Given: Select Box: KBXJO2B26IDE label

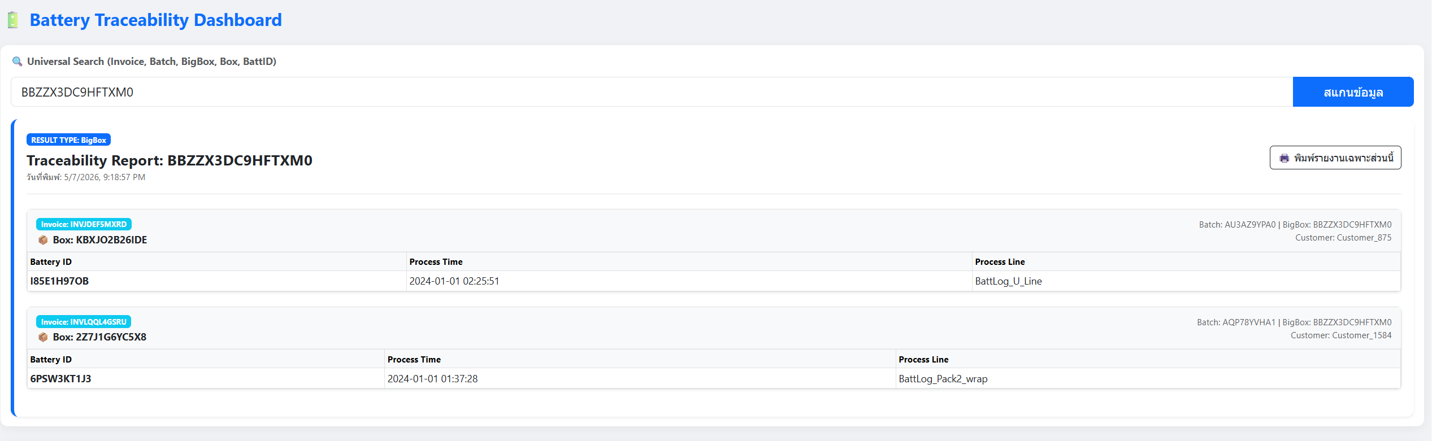Looking at the screenshot, I should tap(100, 240).
